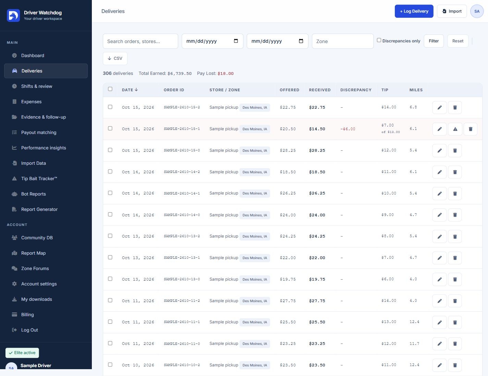Go to Billing page

46,314
